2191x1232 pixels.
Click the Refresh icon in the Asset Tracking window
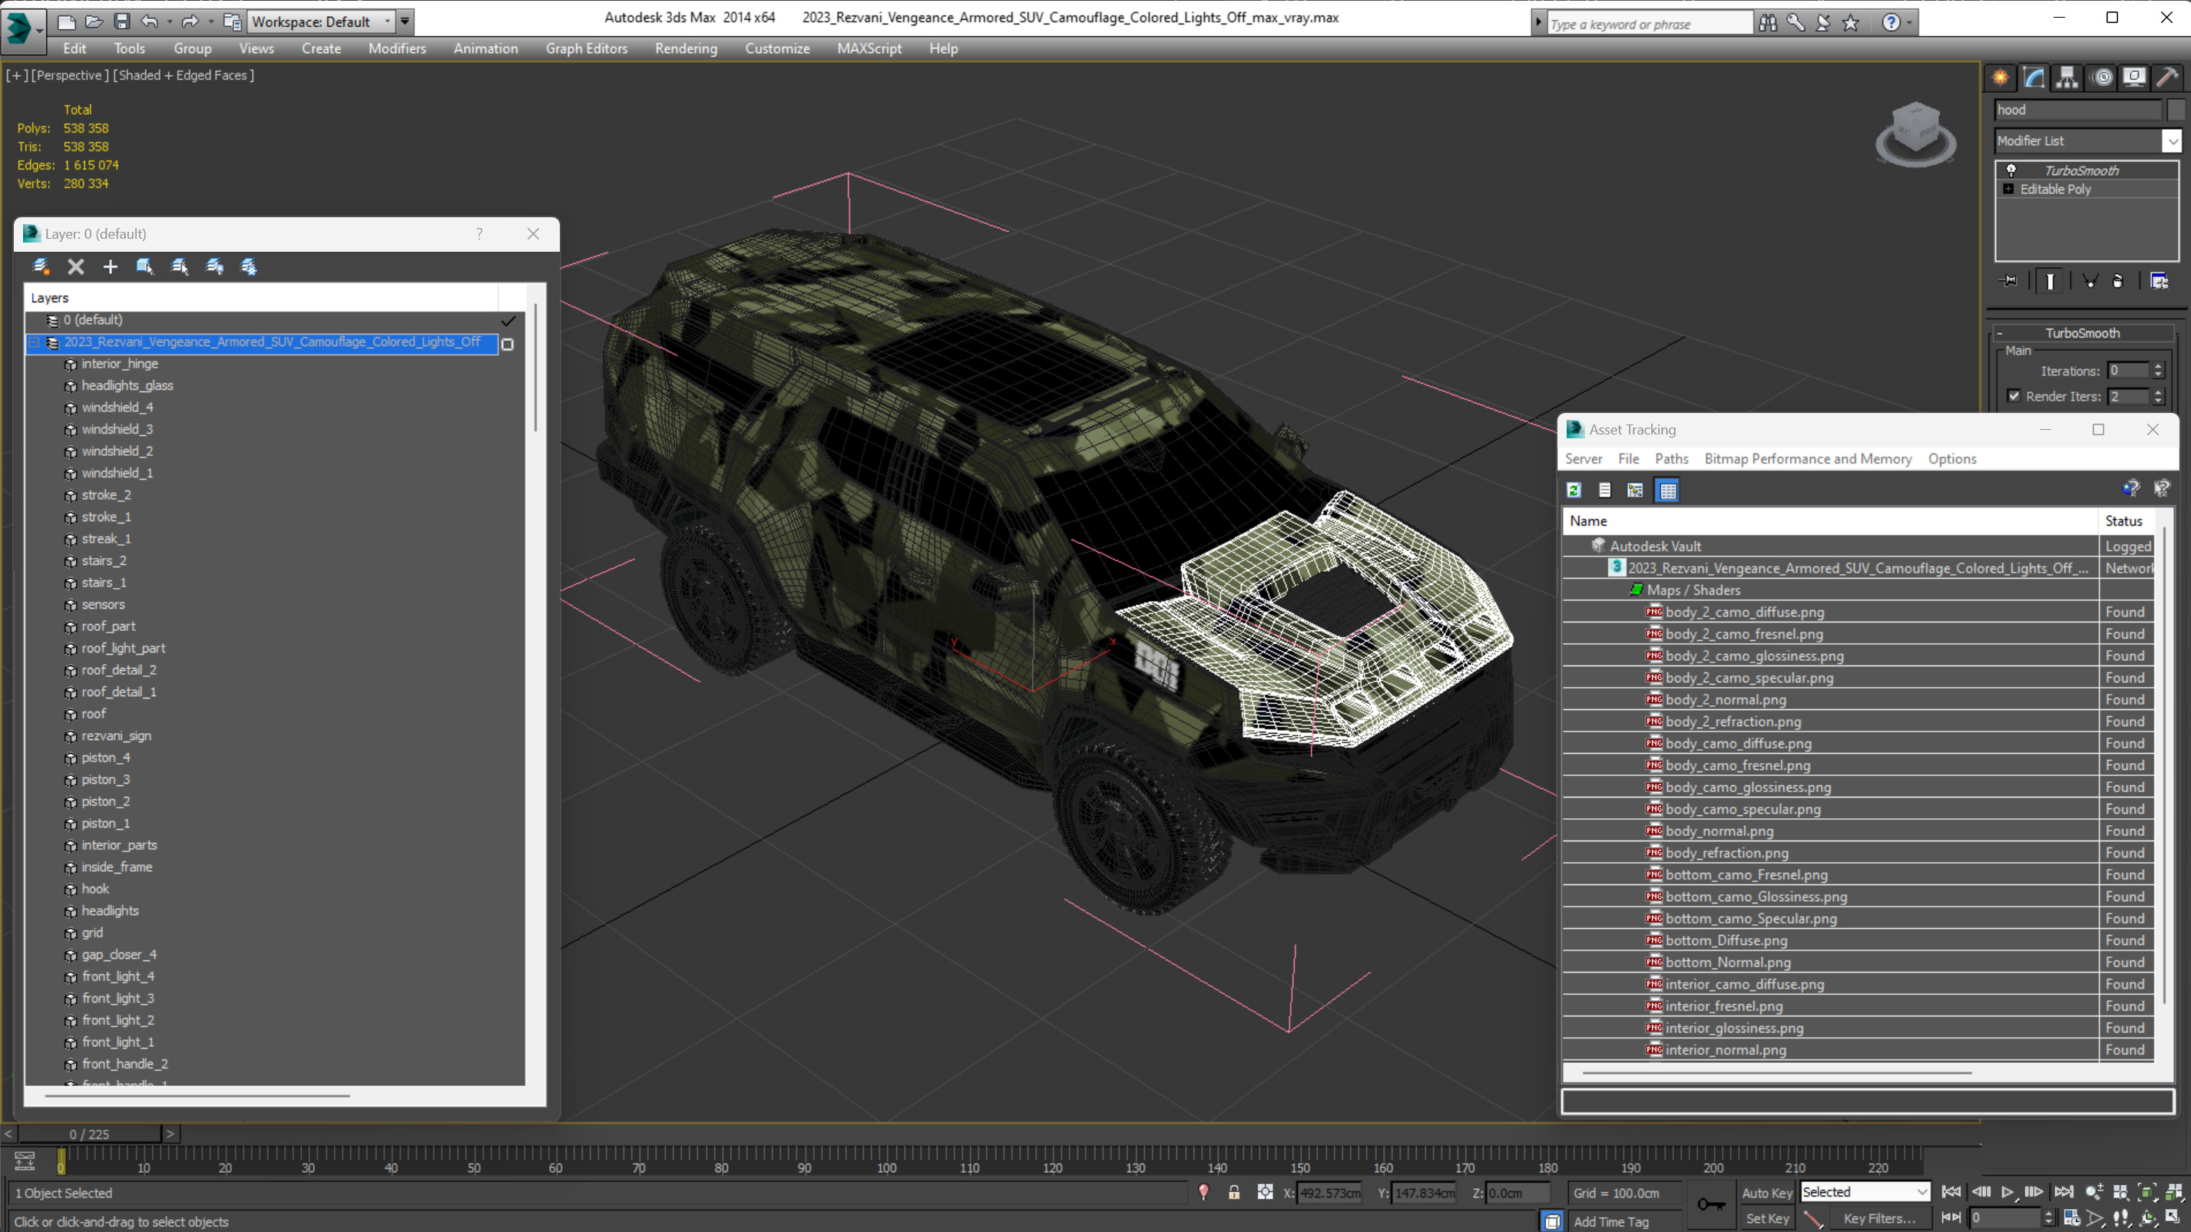(1574, 490)
